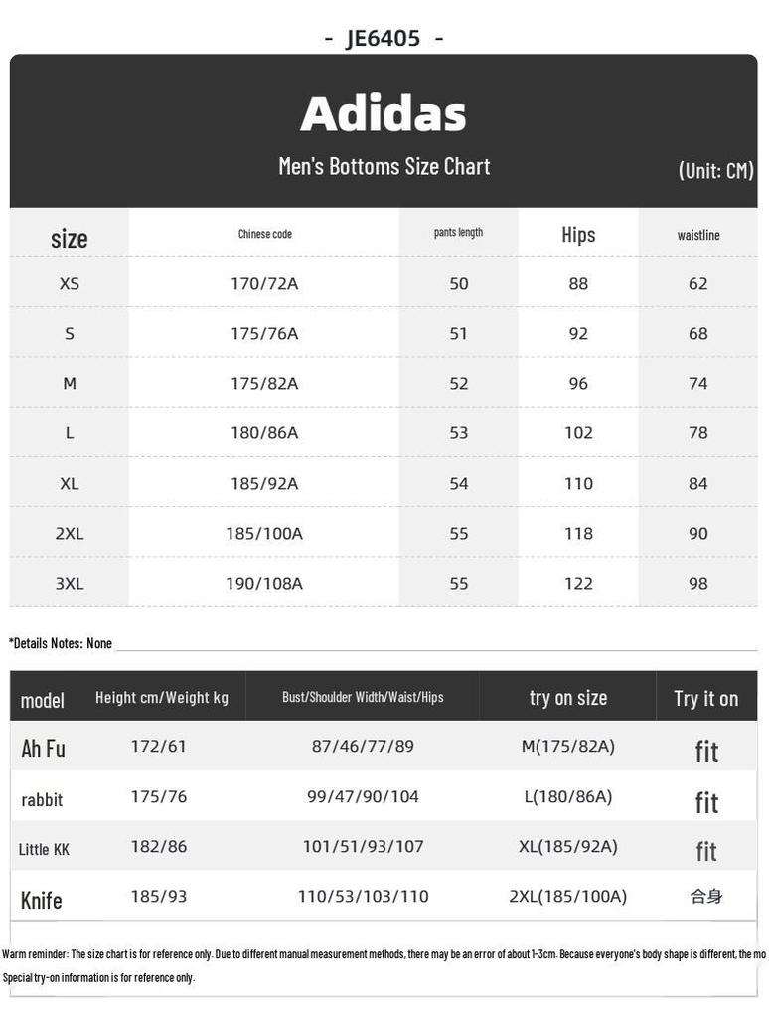Screen dimensions: 769x1018
Task: Click the size column header
Action: pyautogui.click(x=70, y=239)
